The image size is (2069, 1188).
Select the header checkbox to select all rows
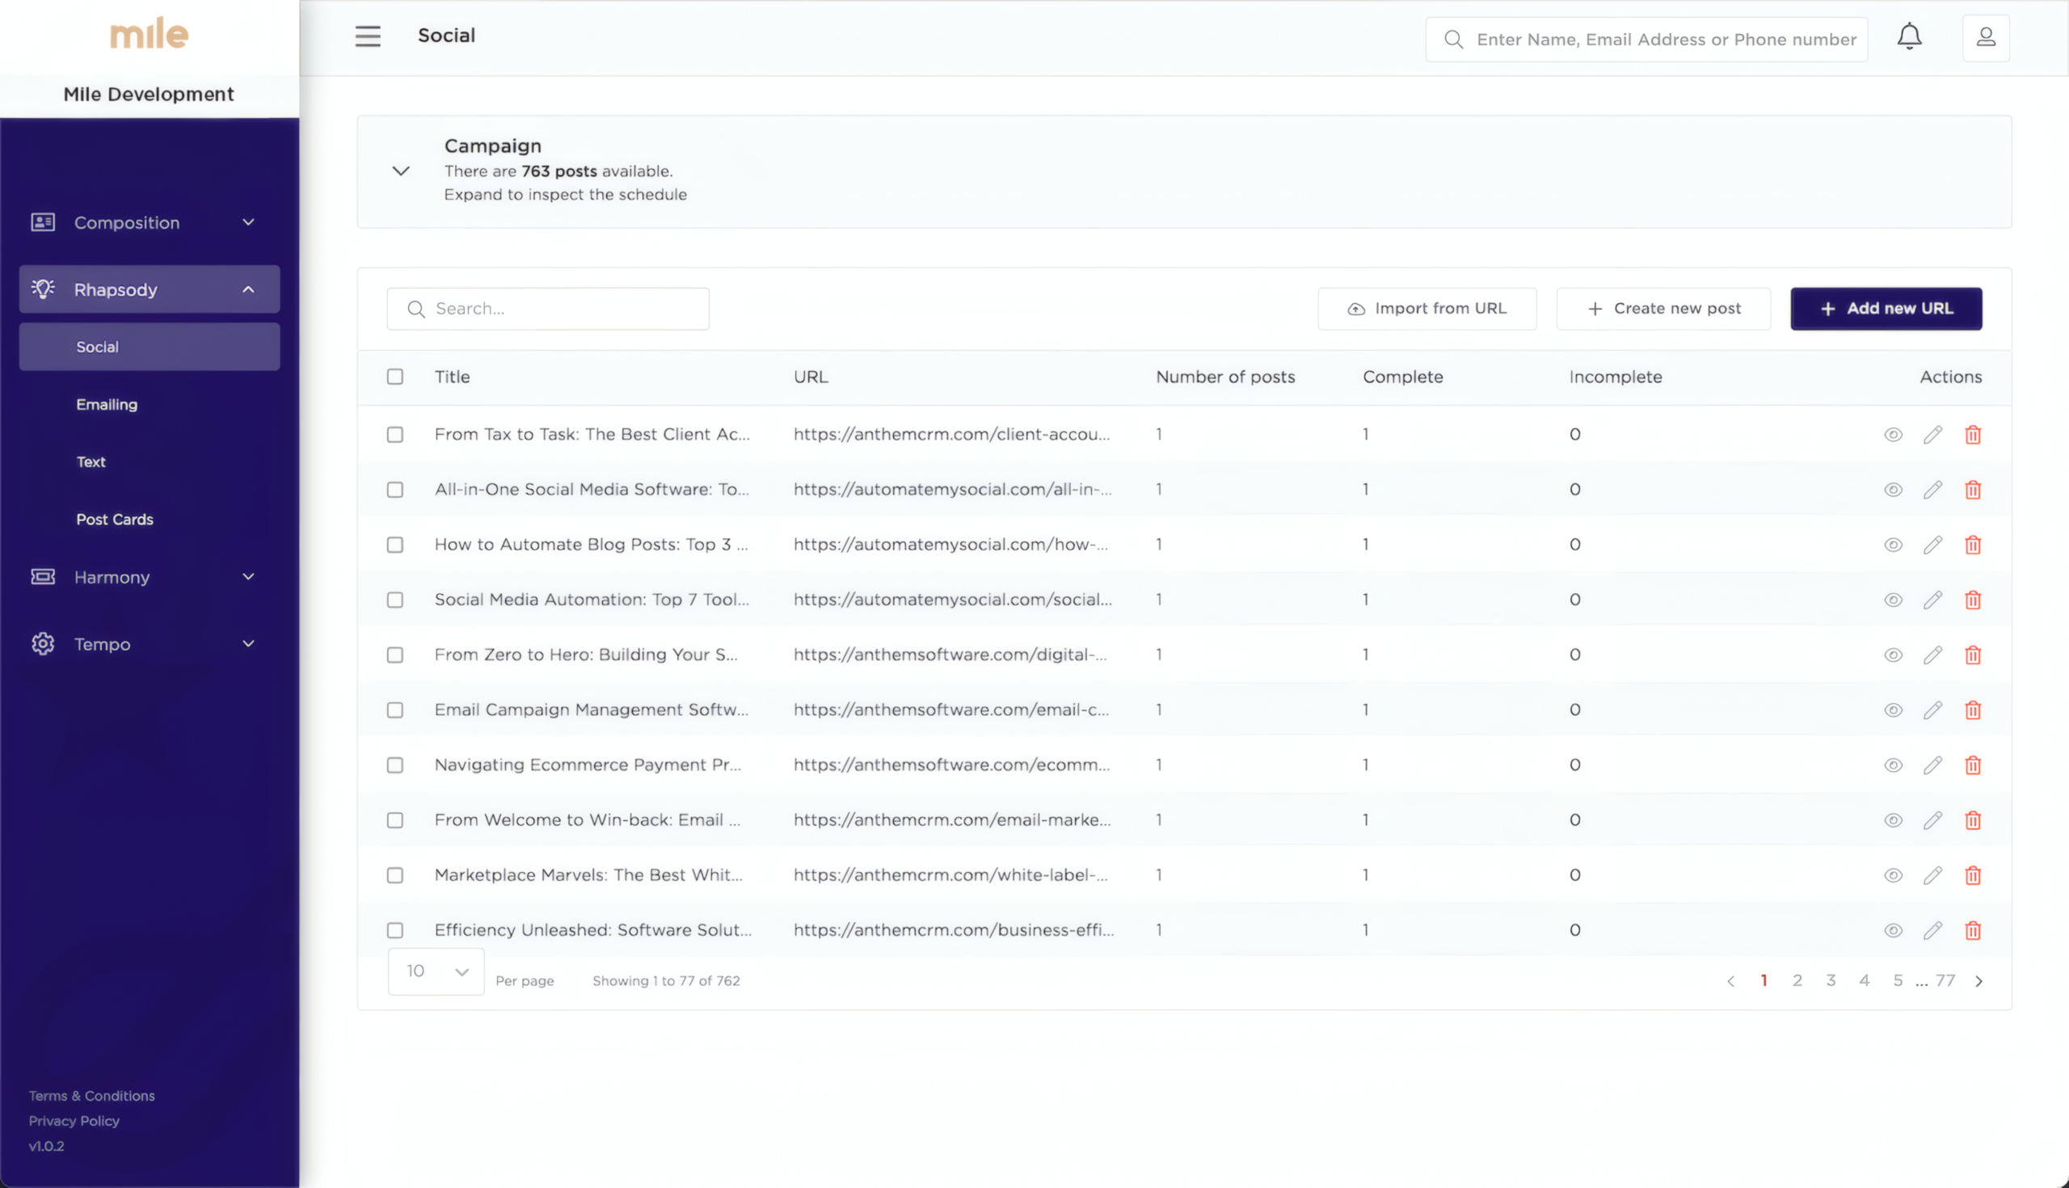pos(395,376)
